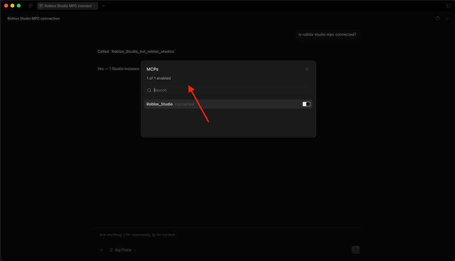This screenshot has height=261, width=455.
Task: Toggle the sidebar panel icon at top right
Action: (448, 6)
